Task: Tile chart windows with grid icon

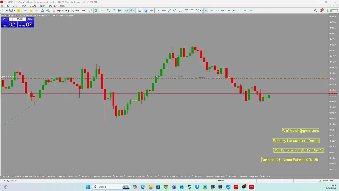Action: click(120, 11)
